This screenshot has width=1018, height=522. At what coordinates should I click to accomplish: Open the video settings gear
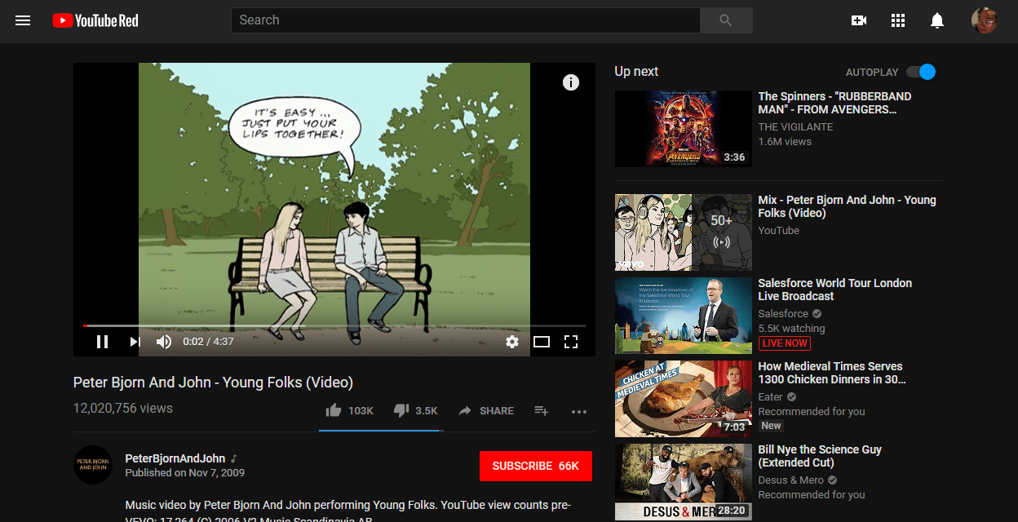tap(511, 342)
